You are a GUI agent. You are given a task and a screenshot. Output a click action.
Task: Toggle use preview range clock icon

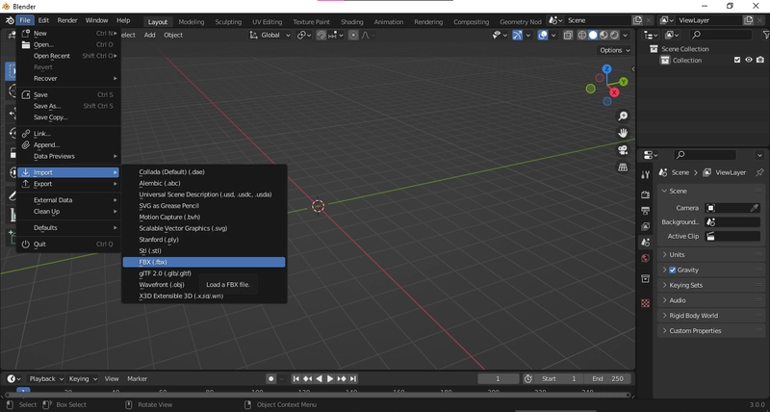(x=527, y=378)
